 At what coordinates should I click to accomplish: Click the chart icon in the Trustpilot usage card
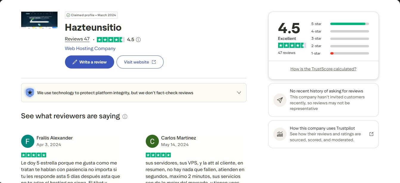(280, 134)
